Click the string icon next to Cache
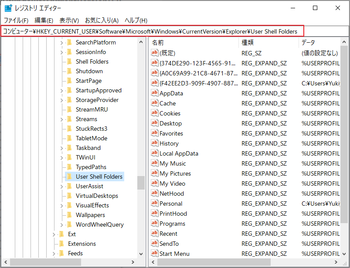 click(x=154, y=103)
